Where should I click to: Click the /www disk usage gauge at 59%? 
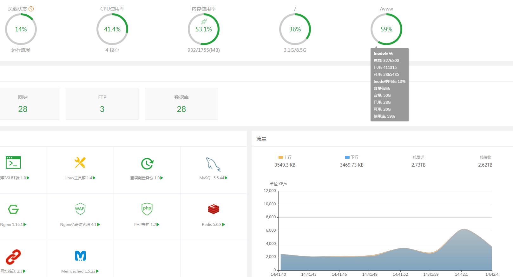[x=386, y=29]
